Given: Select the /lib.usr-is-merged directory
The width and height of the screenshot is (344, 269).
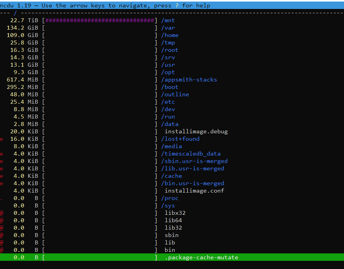Looking at the screenshot, I should click(172, 168).
